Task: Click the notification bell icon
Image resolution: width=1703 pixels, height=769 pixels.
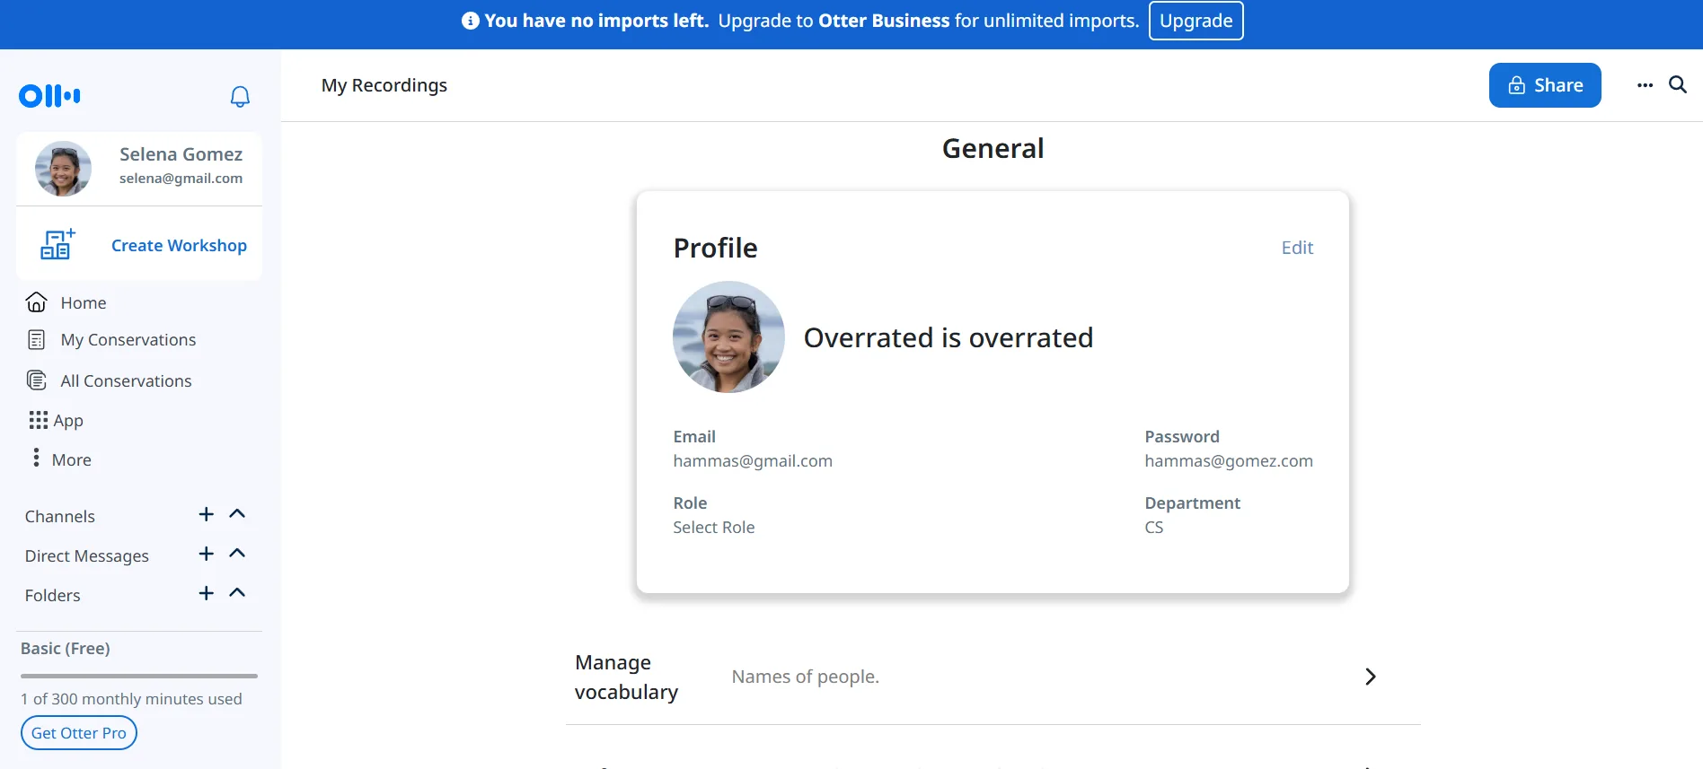Action: tap(240, 96)
